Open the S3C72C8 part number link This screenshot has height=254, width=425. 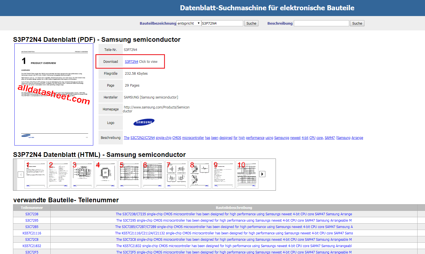coord(32,240)
